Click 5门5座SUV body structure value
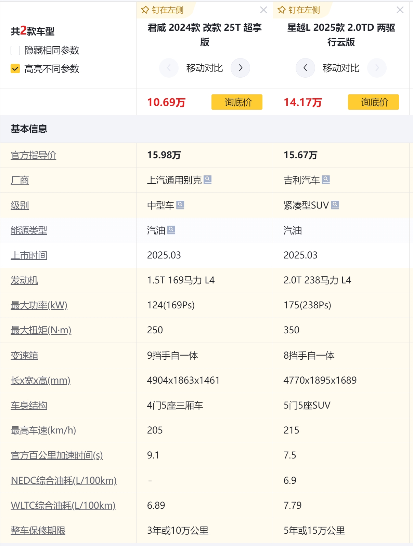This screenshot has height=546, width=413. coord(307,405)
